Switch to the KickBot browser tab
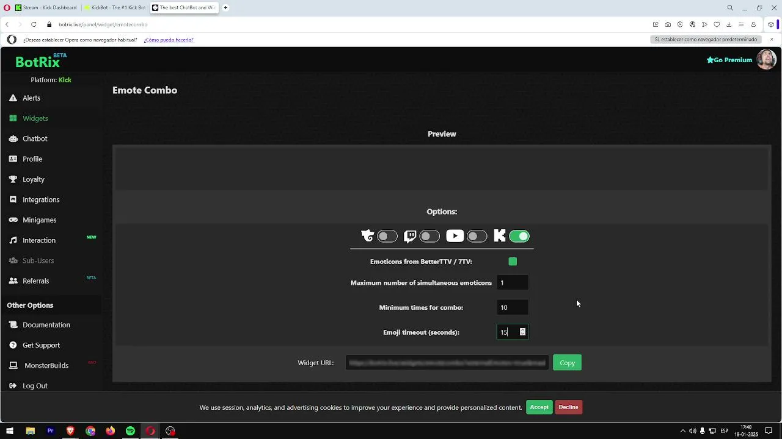The width and height of the screenshot is (782, 439). tap(115, 8)
